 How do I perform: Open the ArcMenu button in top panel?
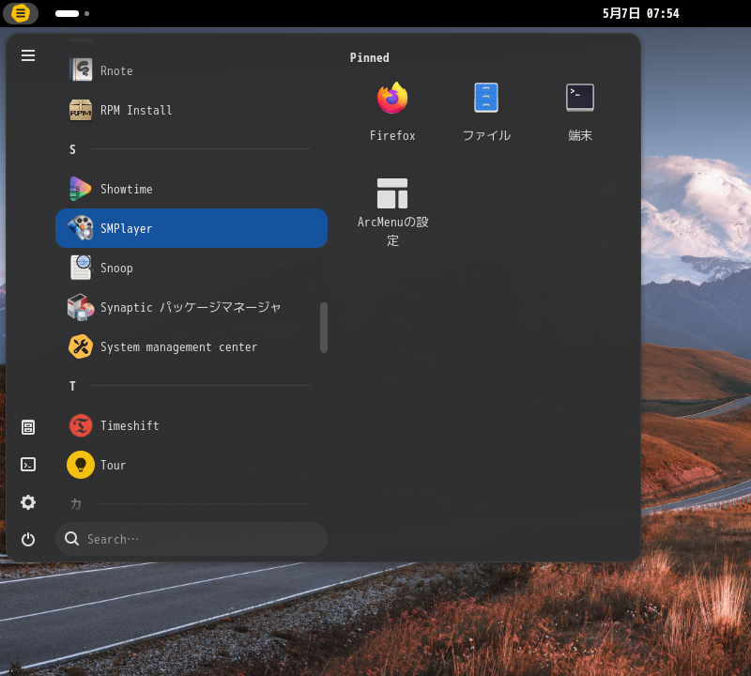click(20, 13)
